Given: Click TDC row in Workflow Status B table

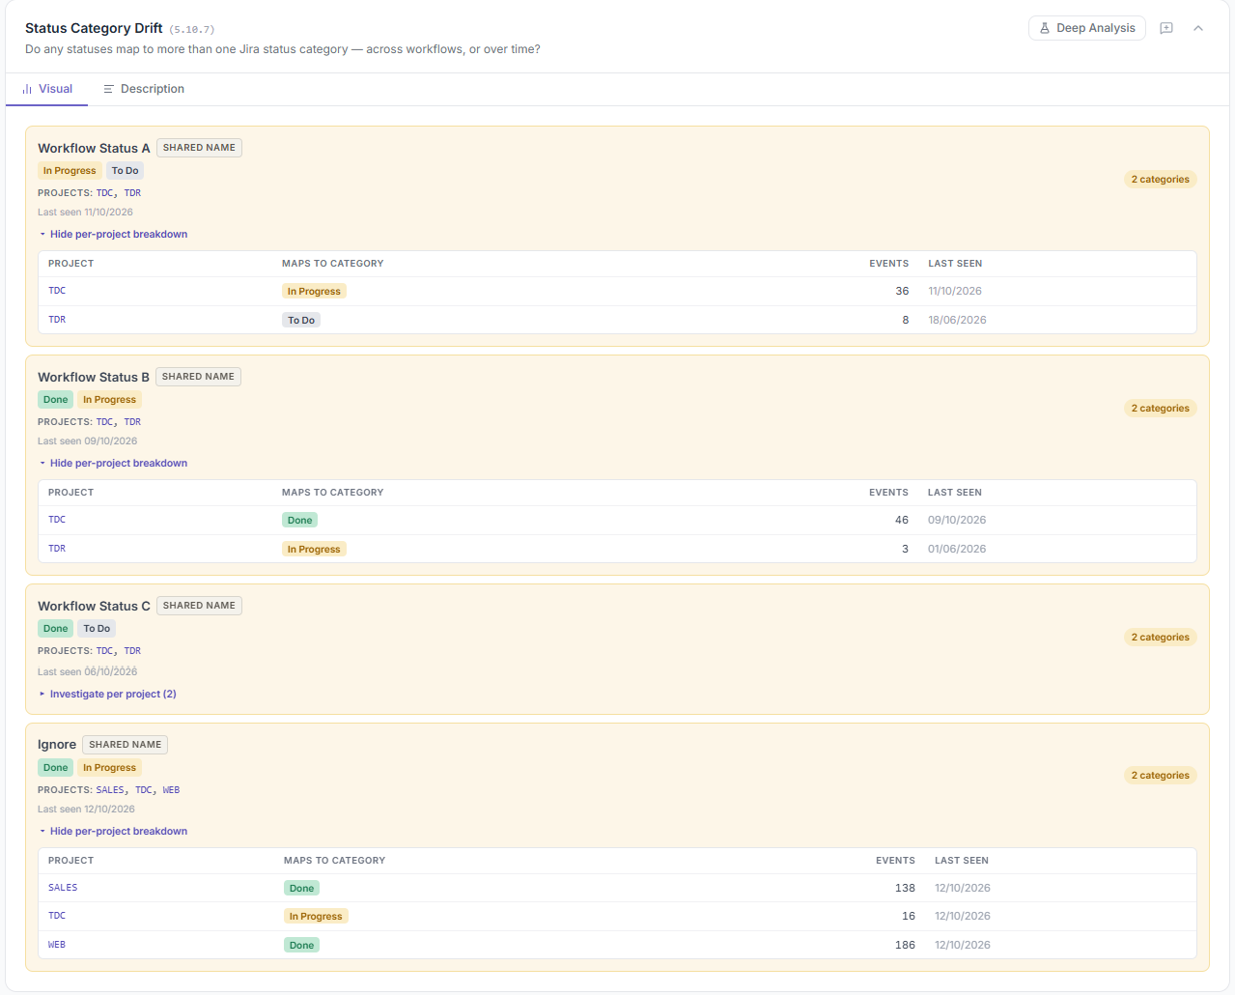Looking at the screenshot, I should pyautogui.click(x=617, y=520).
